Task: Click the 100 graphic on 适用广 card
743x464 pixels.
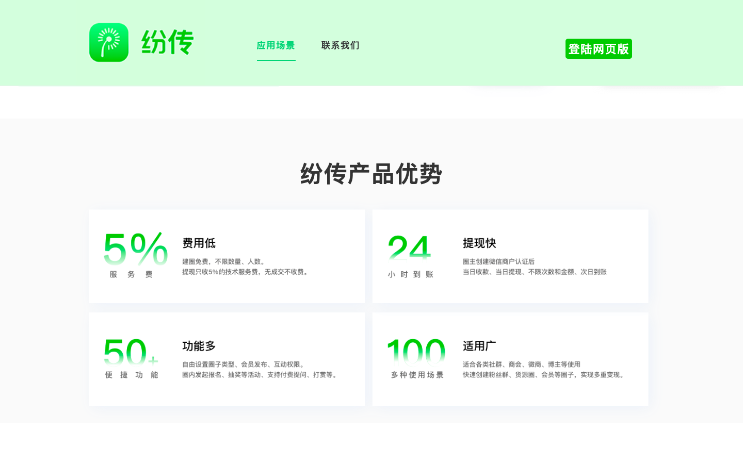Action: (415, 353)
